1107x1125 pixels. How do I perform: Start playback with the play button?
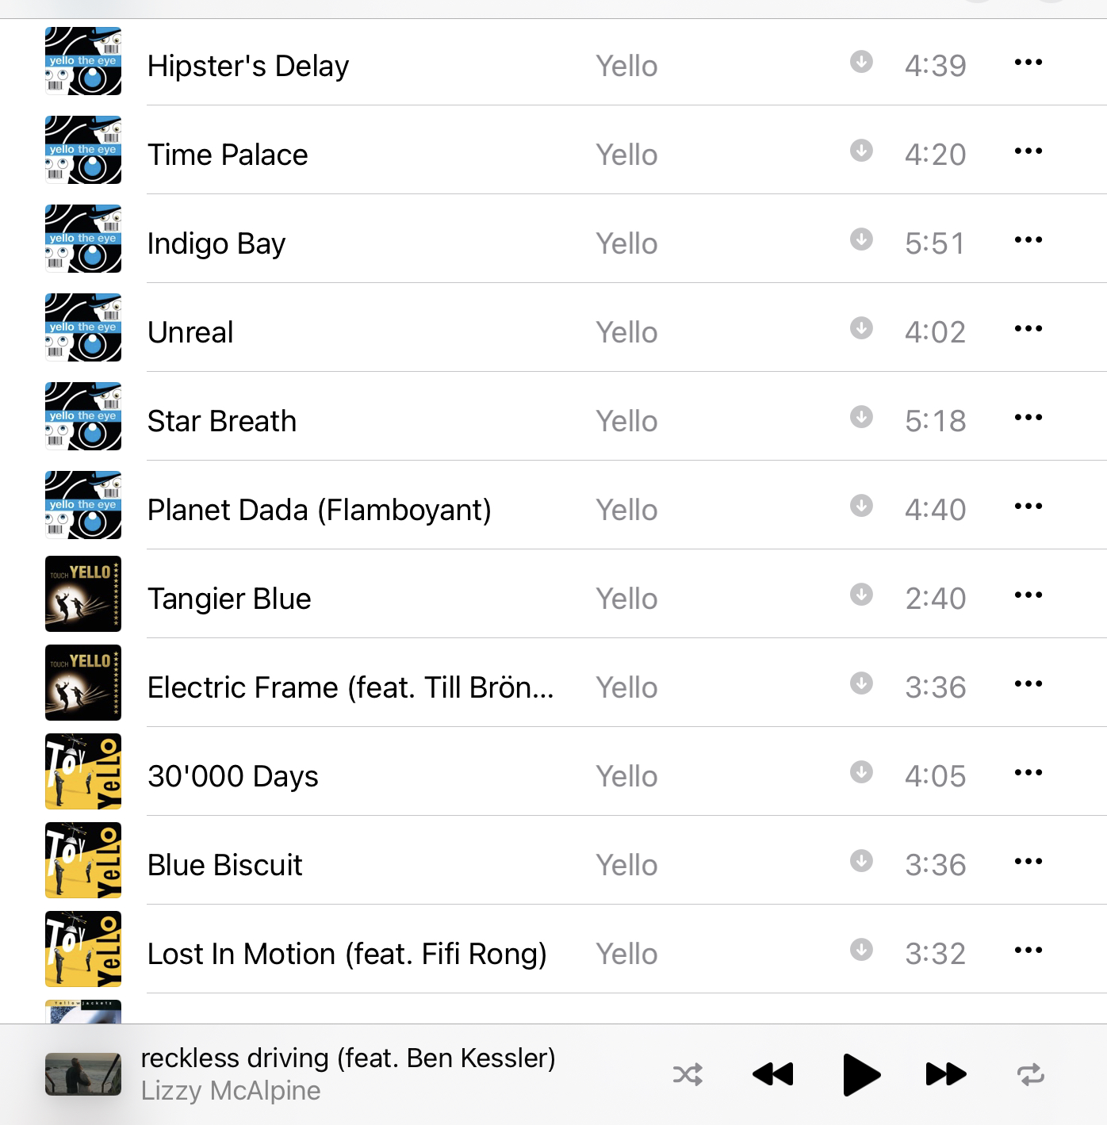coord(861,1075)
